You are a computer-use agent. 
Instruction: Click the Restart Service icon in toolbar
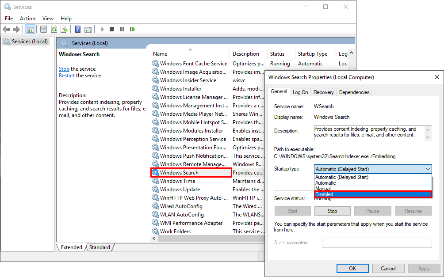point(132,29)
